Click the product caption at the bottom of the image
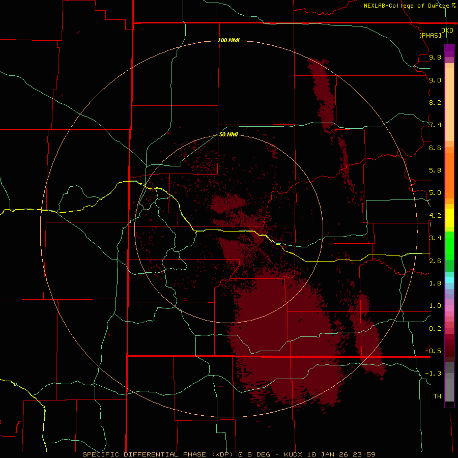 tap(229, 454)
